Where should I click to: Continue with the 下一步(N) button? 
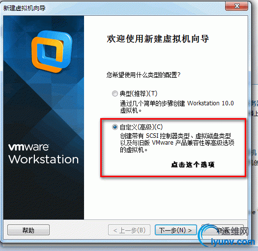coord(176,230)
